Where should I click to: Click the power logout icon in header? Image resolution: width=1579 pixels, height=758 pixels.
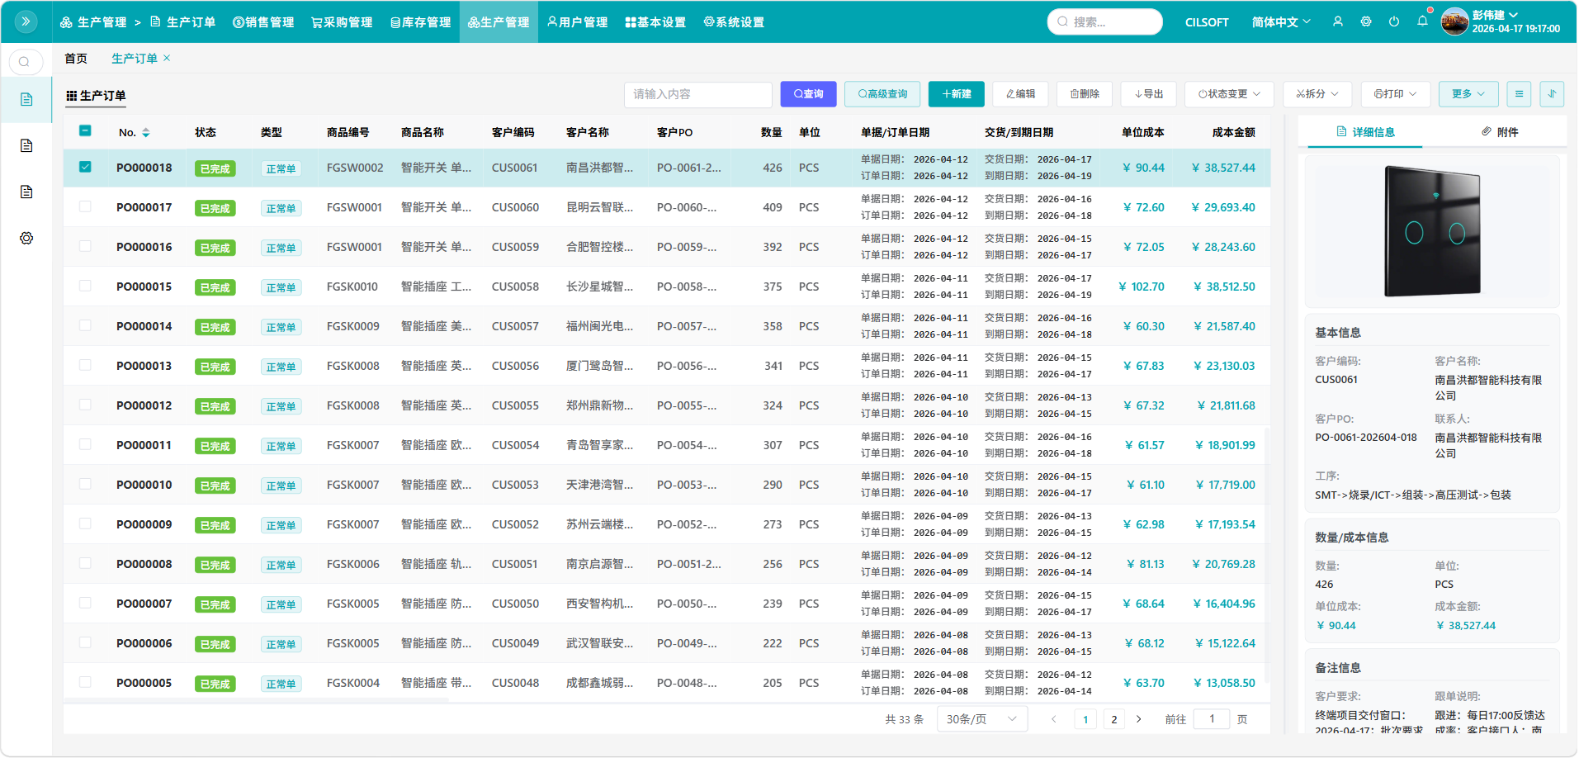point(1394,21)
